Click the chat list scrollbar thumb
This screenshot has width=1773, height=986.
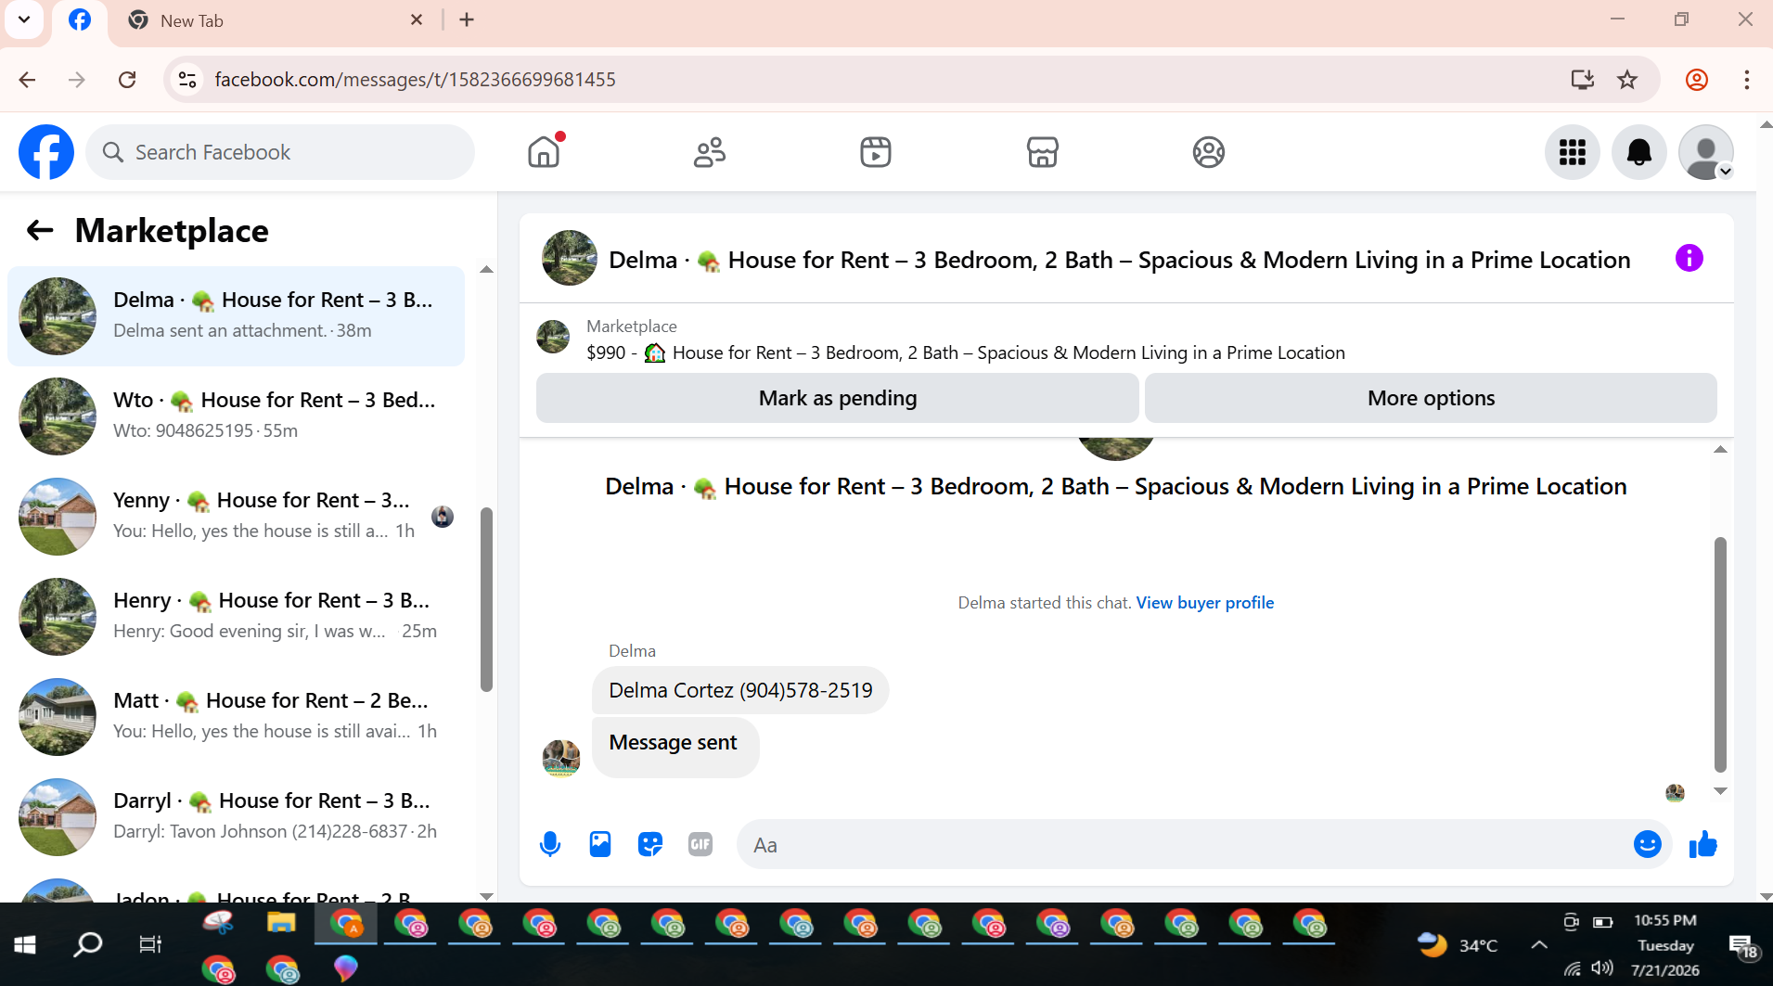pos(486,599)
